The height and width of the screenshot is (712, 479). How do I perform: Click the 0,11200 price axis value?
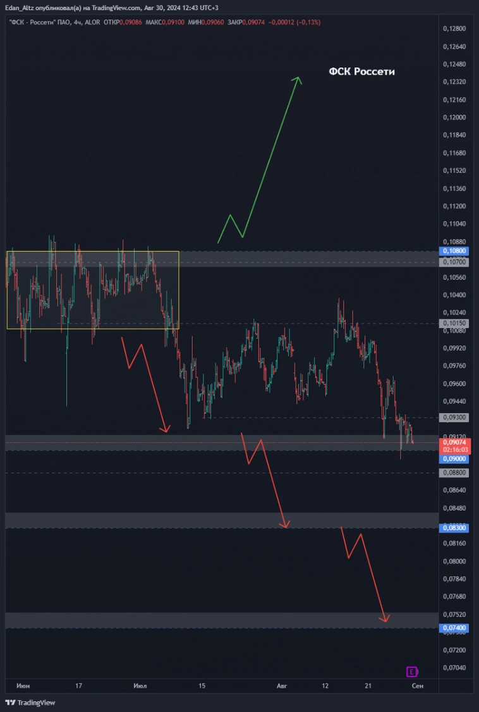pyautogui.click(x=453, y=206)
